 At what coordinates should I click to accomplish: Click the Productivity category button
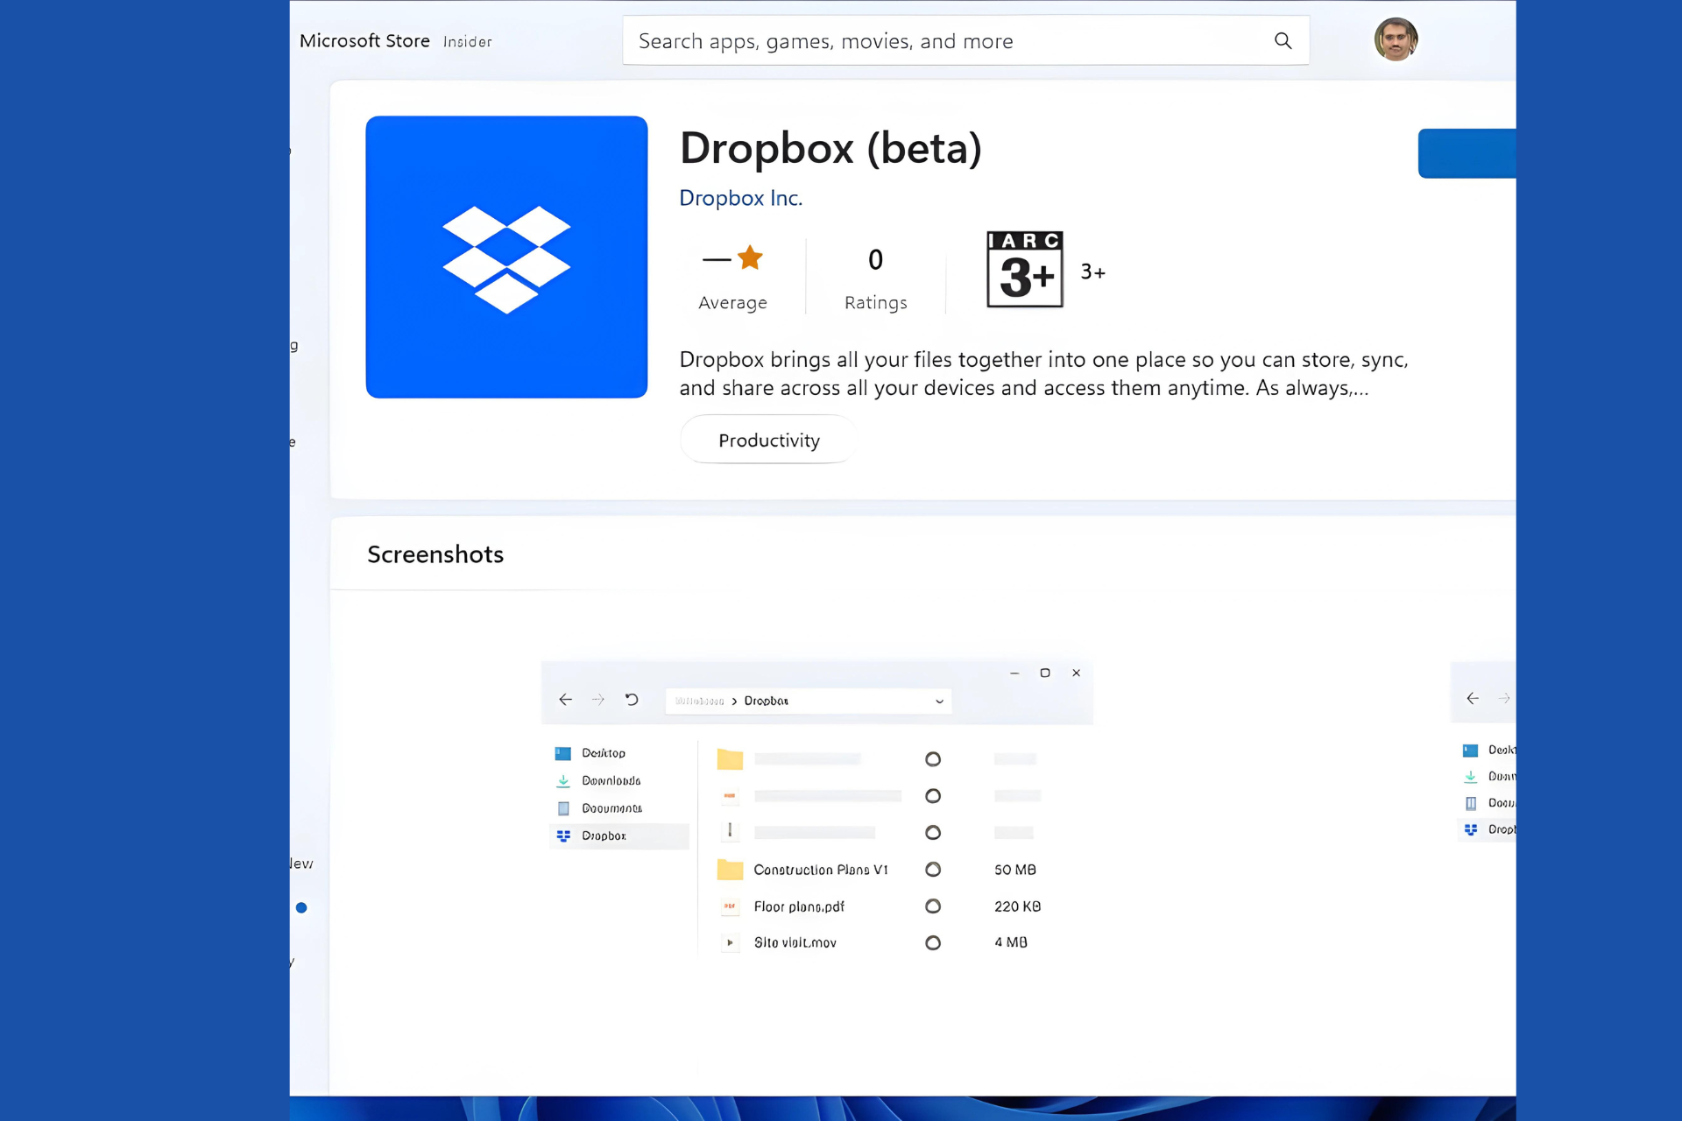[769, 440]
